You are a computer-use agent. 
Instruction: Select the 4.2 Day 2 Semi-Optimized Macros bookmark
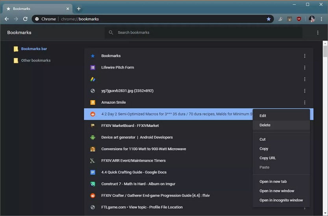[x=169, y=114]
